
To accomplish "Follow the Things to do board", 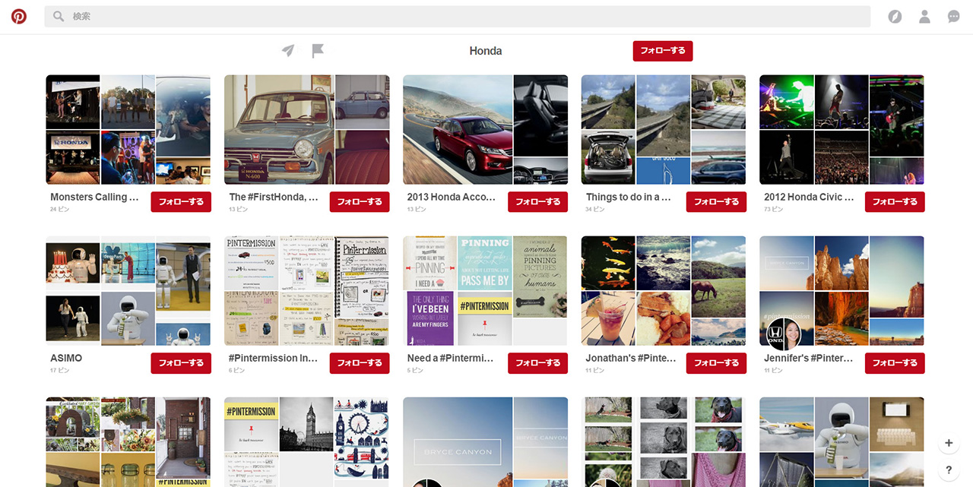I will [x=716, y=201].
